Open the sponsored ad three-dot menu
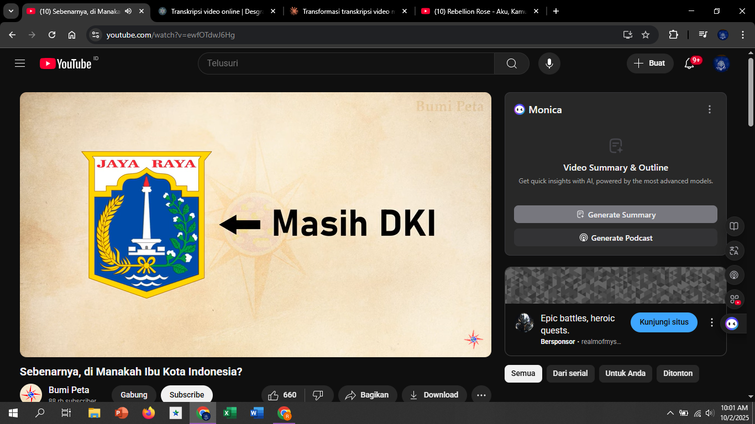This screenshot has width=755, height=424. [x=712, y=322]
